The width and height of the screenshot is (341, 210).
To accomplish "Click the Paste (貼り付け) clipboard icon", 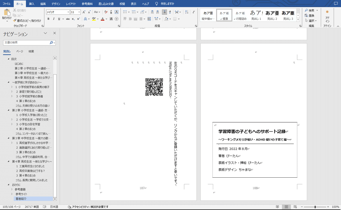I will click(x=7, y=12).
